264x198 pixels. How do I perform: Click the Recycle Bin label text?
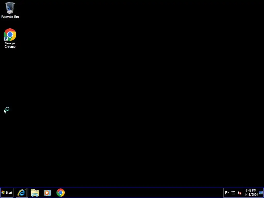pyautogui.click(x=10, y=17)
